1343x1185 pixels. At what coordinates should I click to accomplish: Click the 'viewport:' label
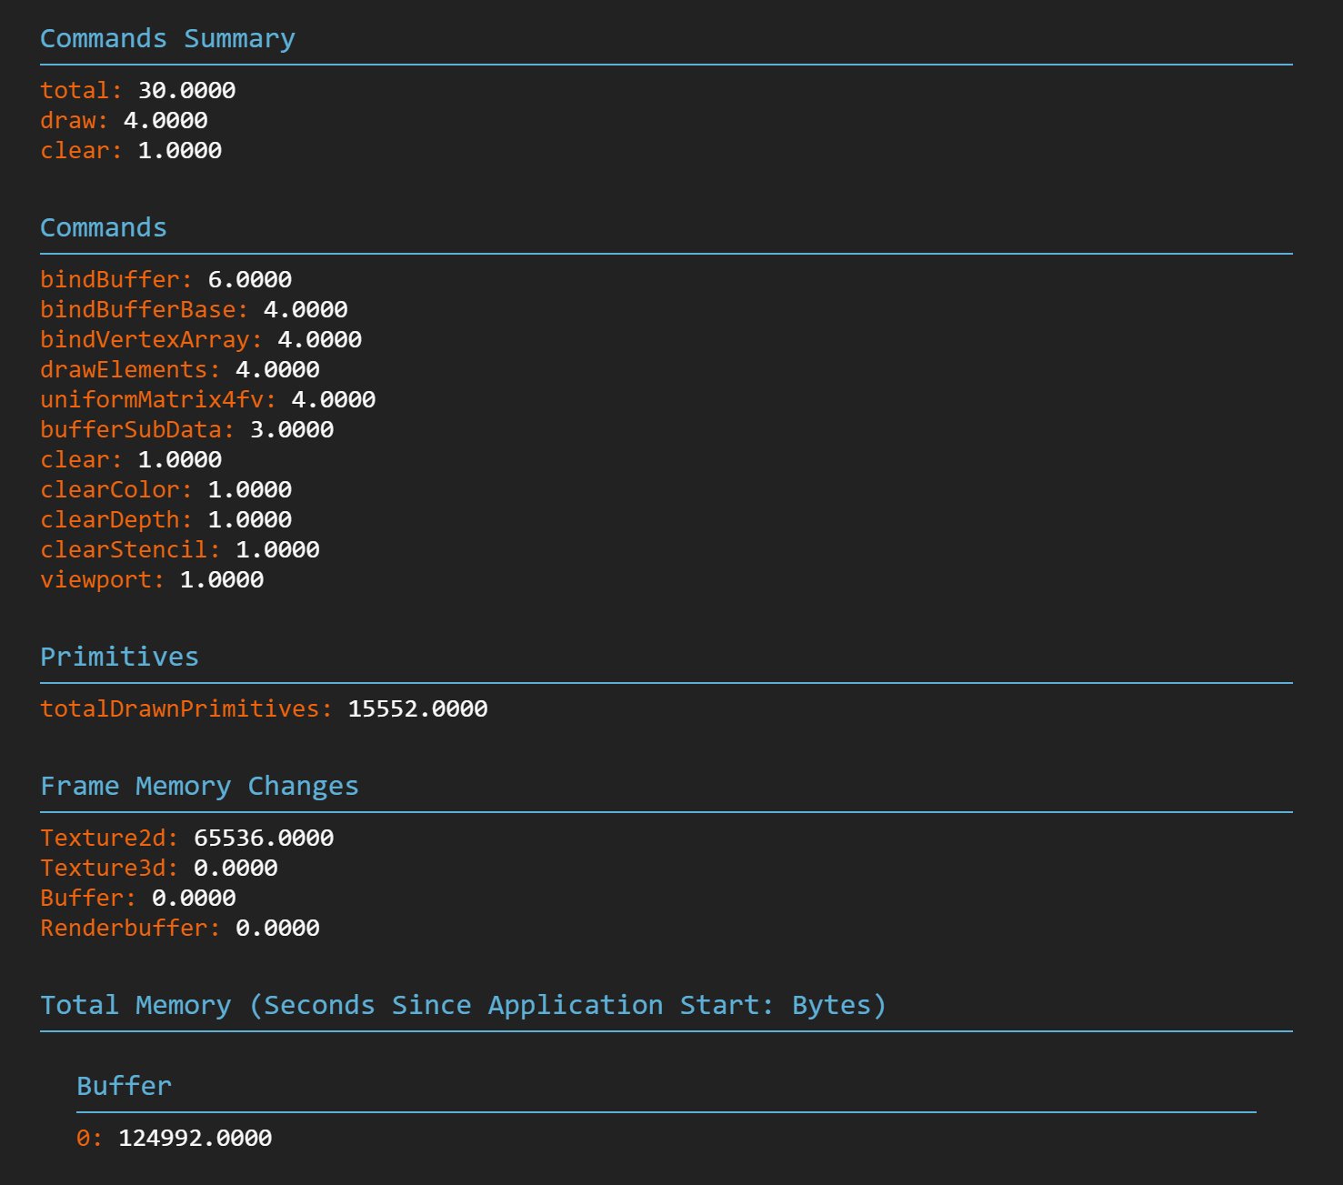pos(102,580)
